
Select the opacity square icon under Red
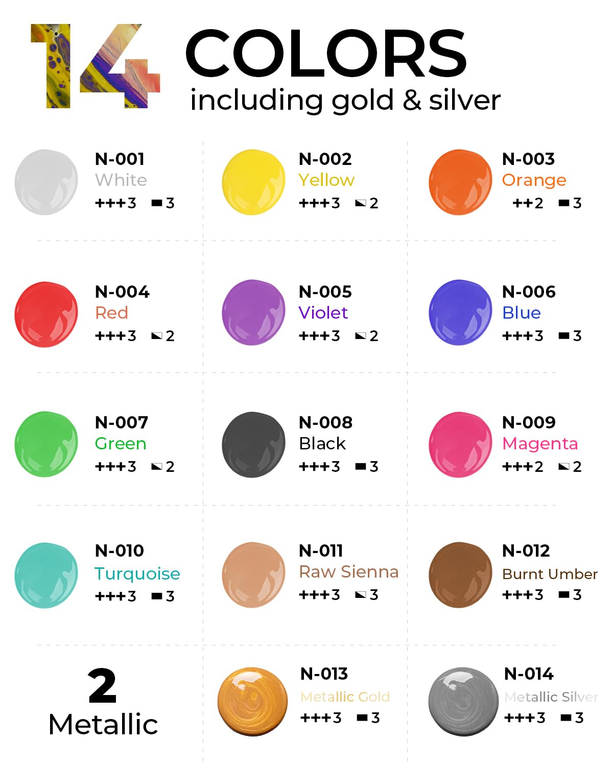click(x=156, y=336)
